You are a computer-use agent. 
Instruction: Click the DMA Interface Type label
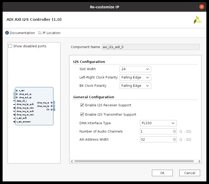[x=95, y=123]
